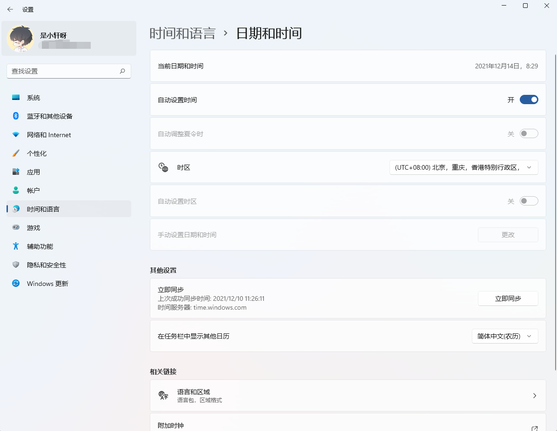Click the 查找设置 search field
Screen dimensions: 557x431
click(69, 71)
